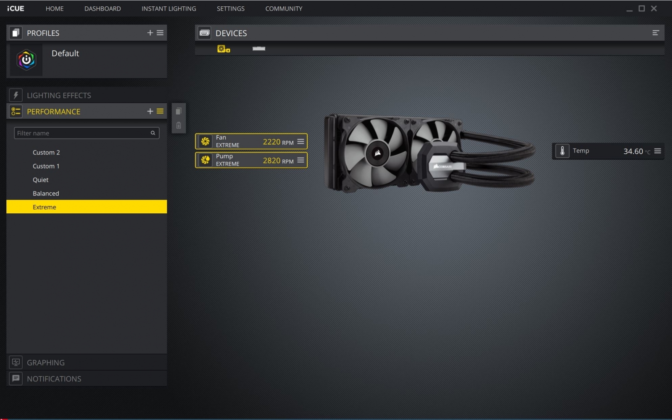The width and height of the screenshot is (672, 420).
Task: Maximize the iCUE window
Action: coord(642,8)
